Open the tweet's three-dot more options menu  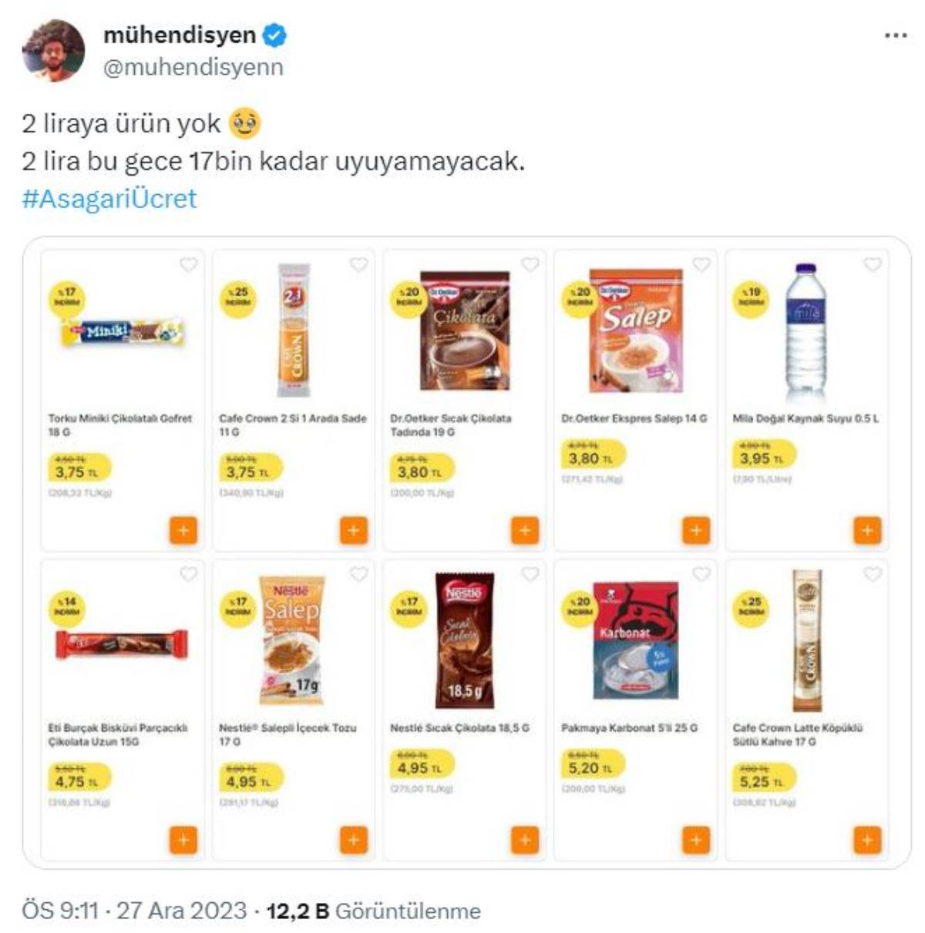[895, 35]
